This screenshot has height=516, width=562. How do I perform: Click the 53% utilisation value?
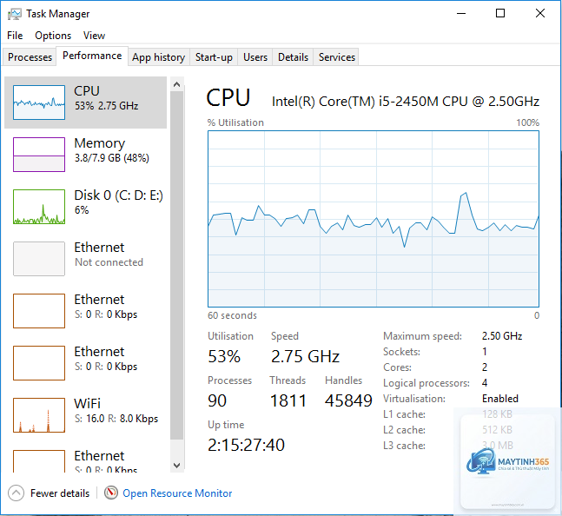(x=224, y=356)
